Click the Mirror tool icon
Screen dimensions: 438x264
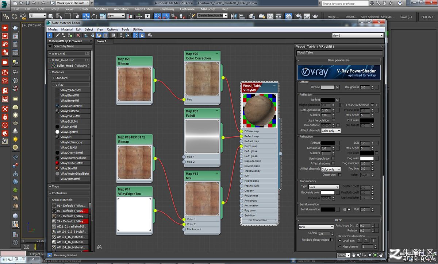click(x=234, y=16)
